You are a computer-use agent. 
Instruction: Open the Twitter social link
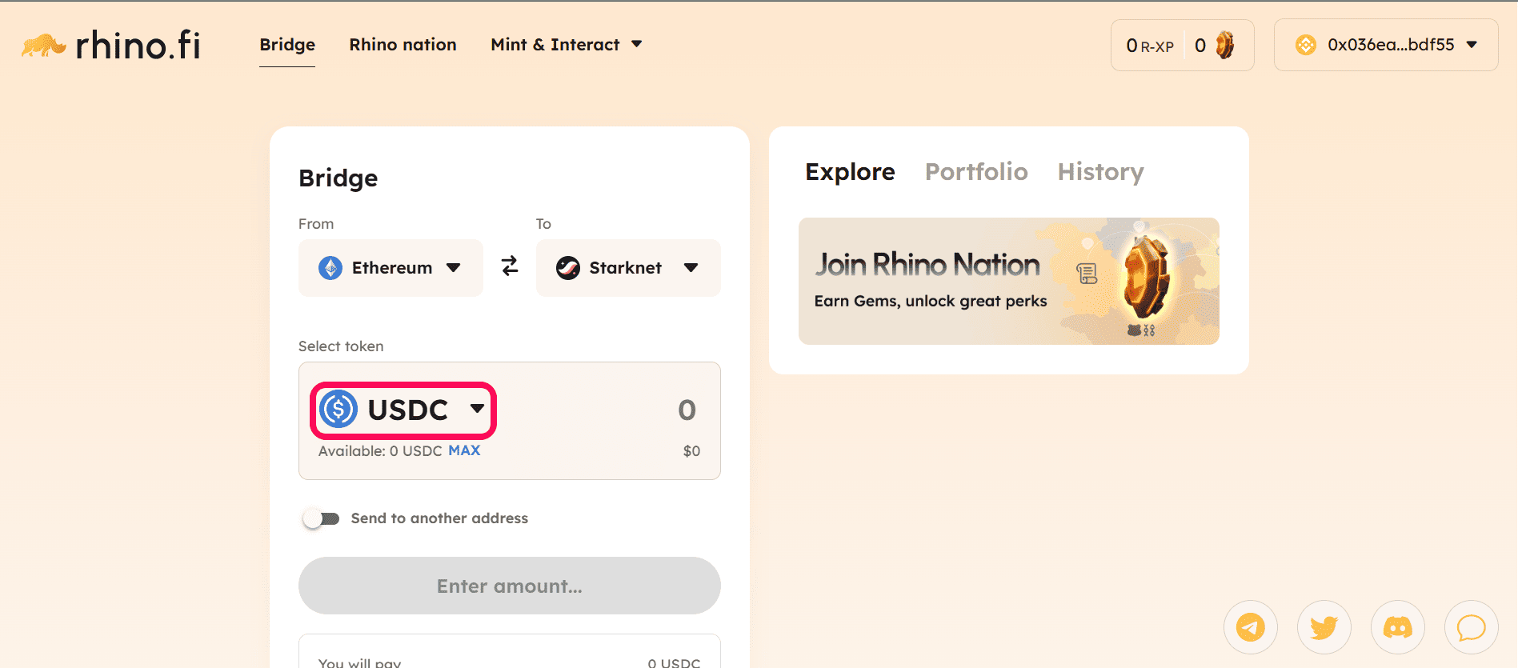(x=1324, y=627)
